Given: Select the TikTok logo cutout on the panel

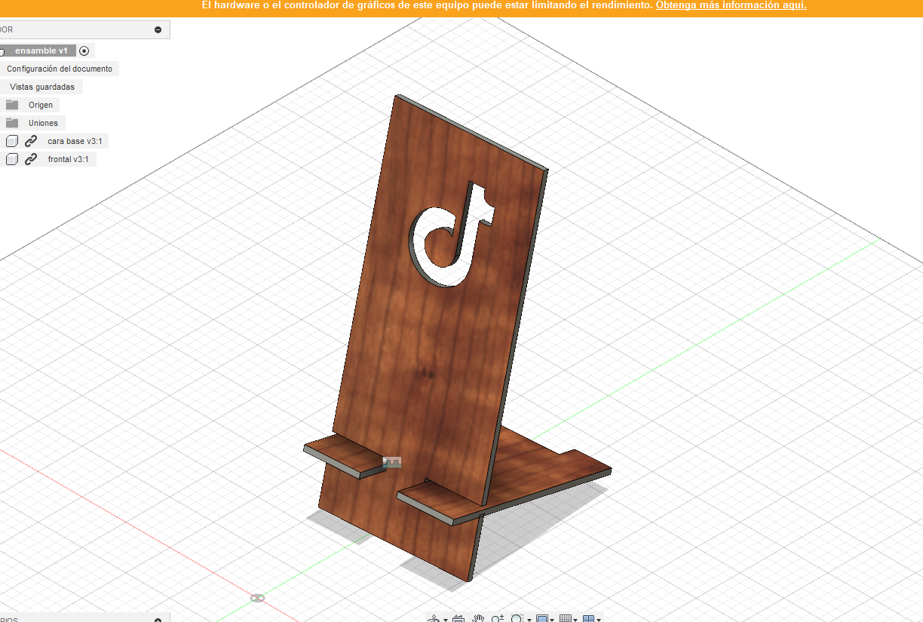Looking at the screenshot, I should (x=452, y=235).
